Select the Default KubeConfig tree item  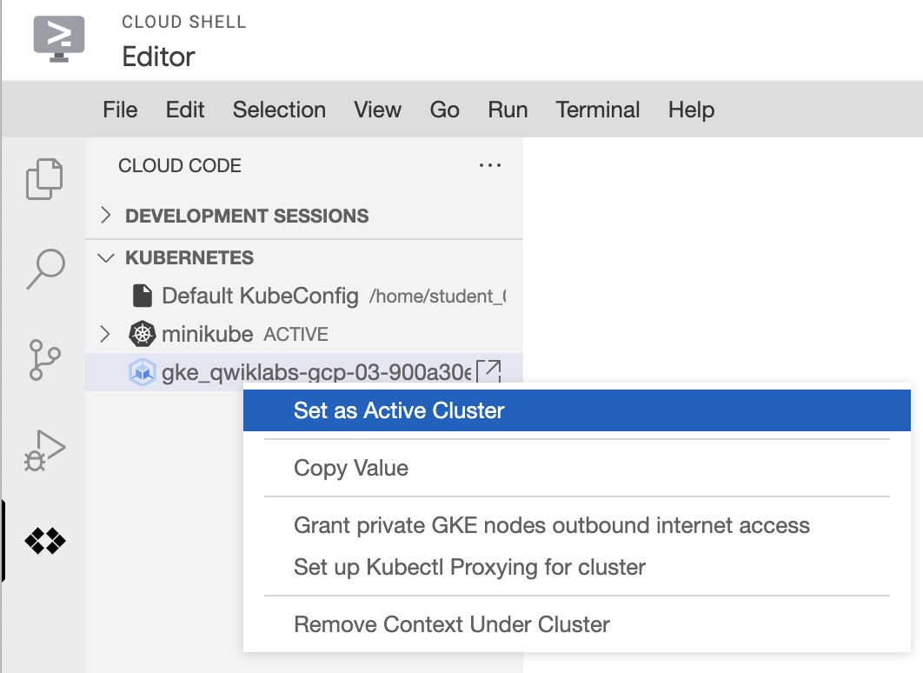pyautogui.click(x=260, y=296)
